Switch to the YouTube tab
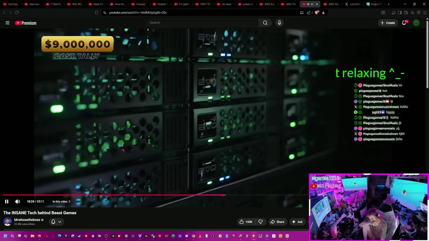 [x=11, y=4]
